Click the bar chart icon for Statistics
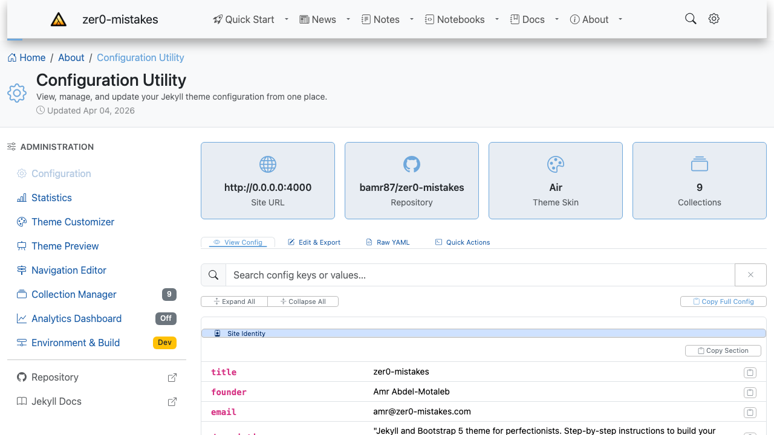 (22, 198)
